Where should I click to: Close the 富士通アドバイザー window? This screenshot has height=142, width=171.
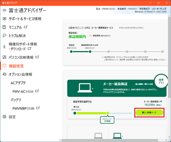(x=167, y=3)
